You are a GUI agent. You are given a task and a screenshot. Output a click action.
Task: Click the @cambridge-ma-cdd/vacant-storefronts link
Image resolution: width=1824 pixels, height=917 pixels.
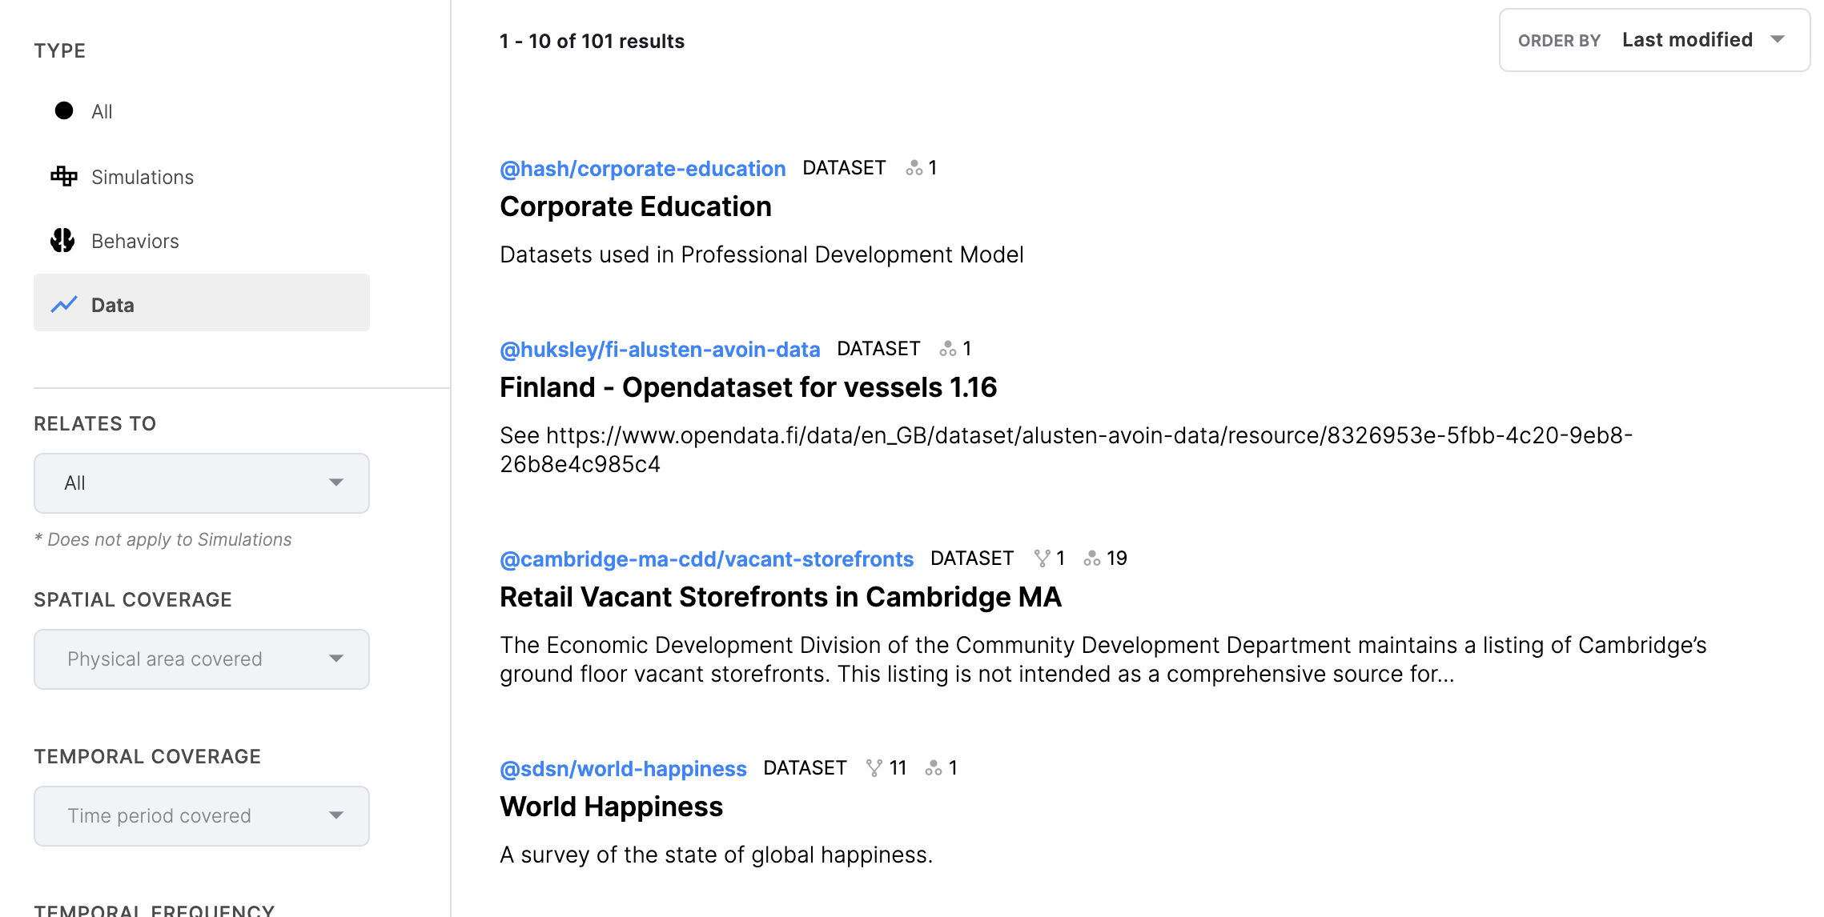tap(706, 559)
